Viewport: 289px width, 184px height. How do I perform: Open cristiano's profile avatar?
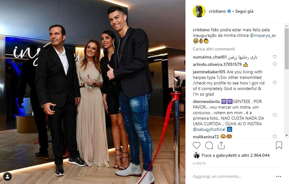[199, 11]
